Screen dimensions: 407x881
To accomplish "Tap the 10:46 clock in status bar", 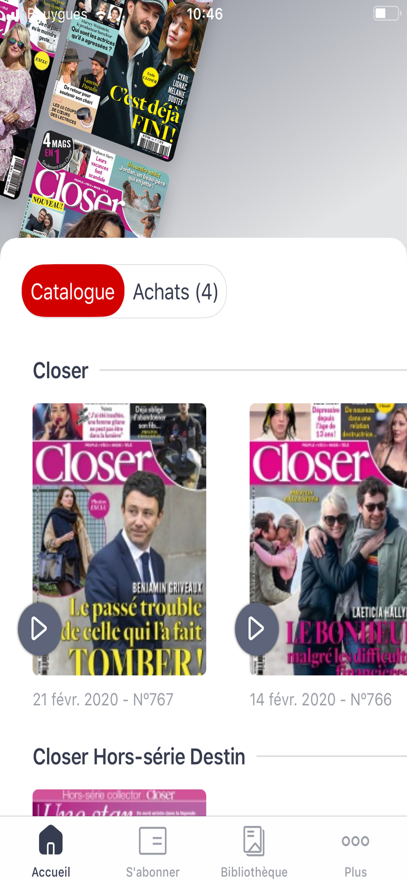I will click(204, 14).
